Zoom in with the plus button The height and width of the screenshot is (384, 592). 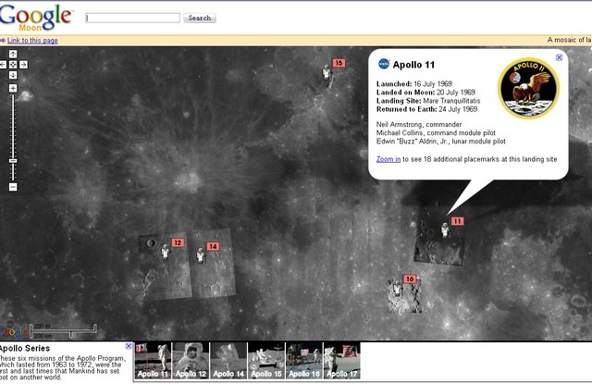13,88
